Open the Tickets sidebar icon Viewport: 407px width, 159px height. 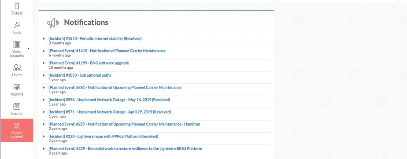point(17,6)
